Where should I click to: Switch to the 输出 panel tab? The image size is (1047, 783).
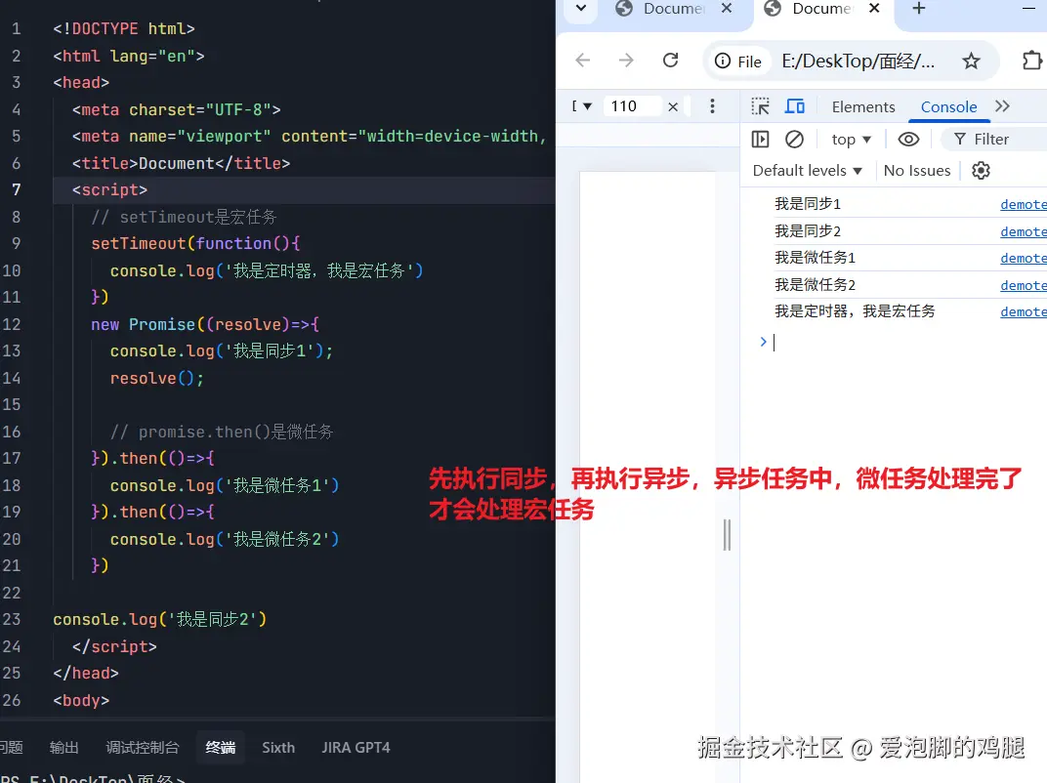click(x=63, y=748)
